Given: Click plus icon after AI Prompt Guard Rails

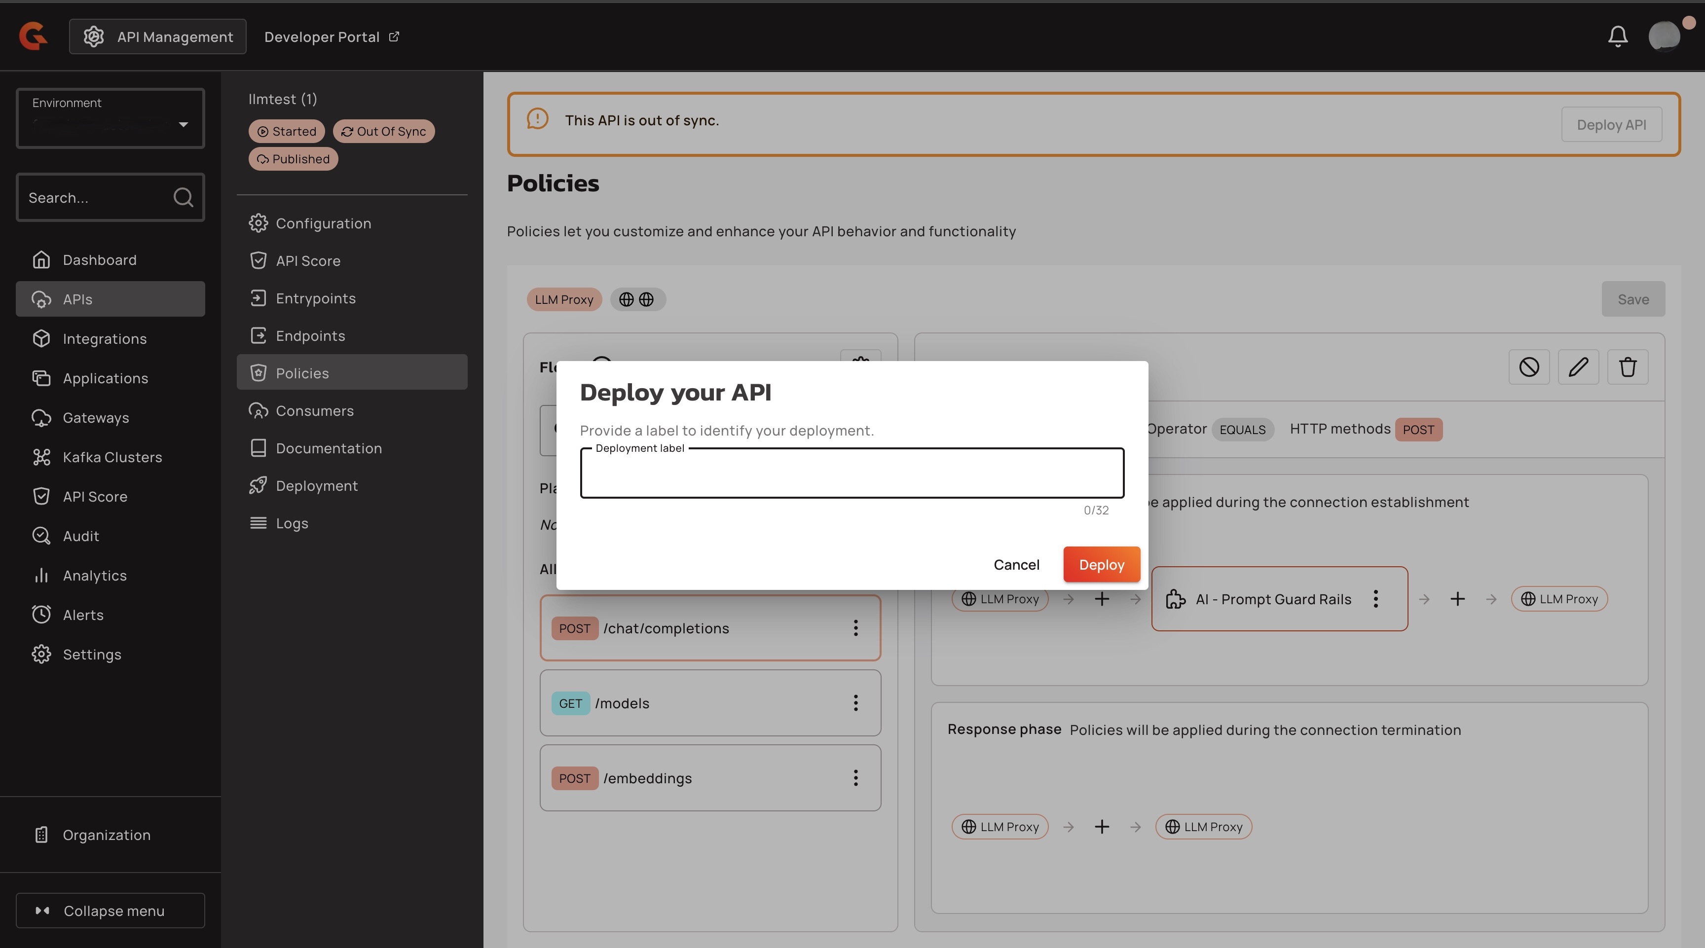Looking at the screenshot, I should [x=1457, y=599].
